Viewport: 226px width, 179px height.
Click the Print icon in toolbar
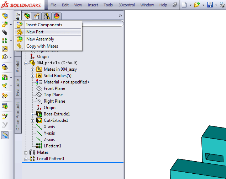pyautogui.click(x=223, y=5)
